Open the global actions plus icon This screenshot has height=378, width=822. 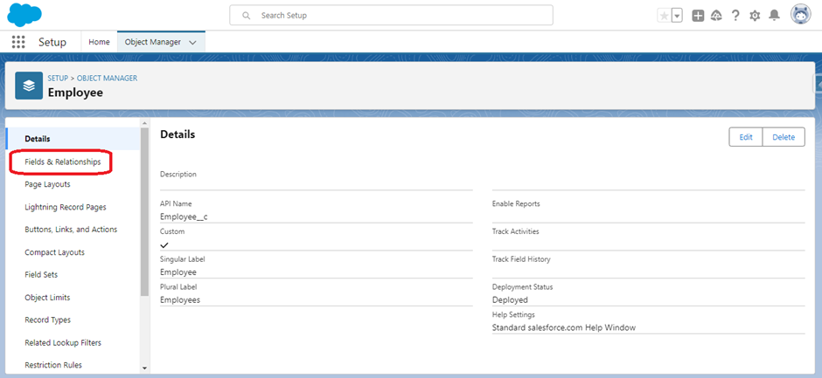click(698, 16)
